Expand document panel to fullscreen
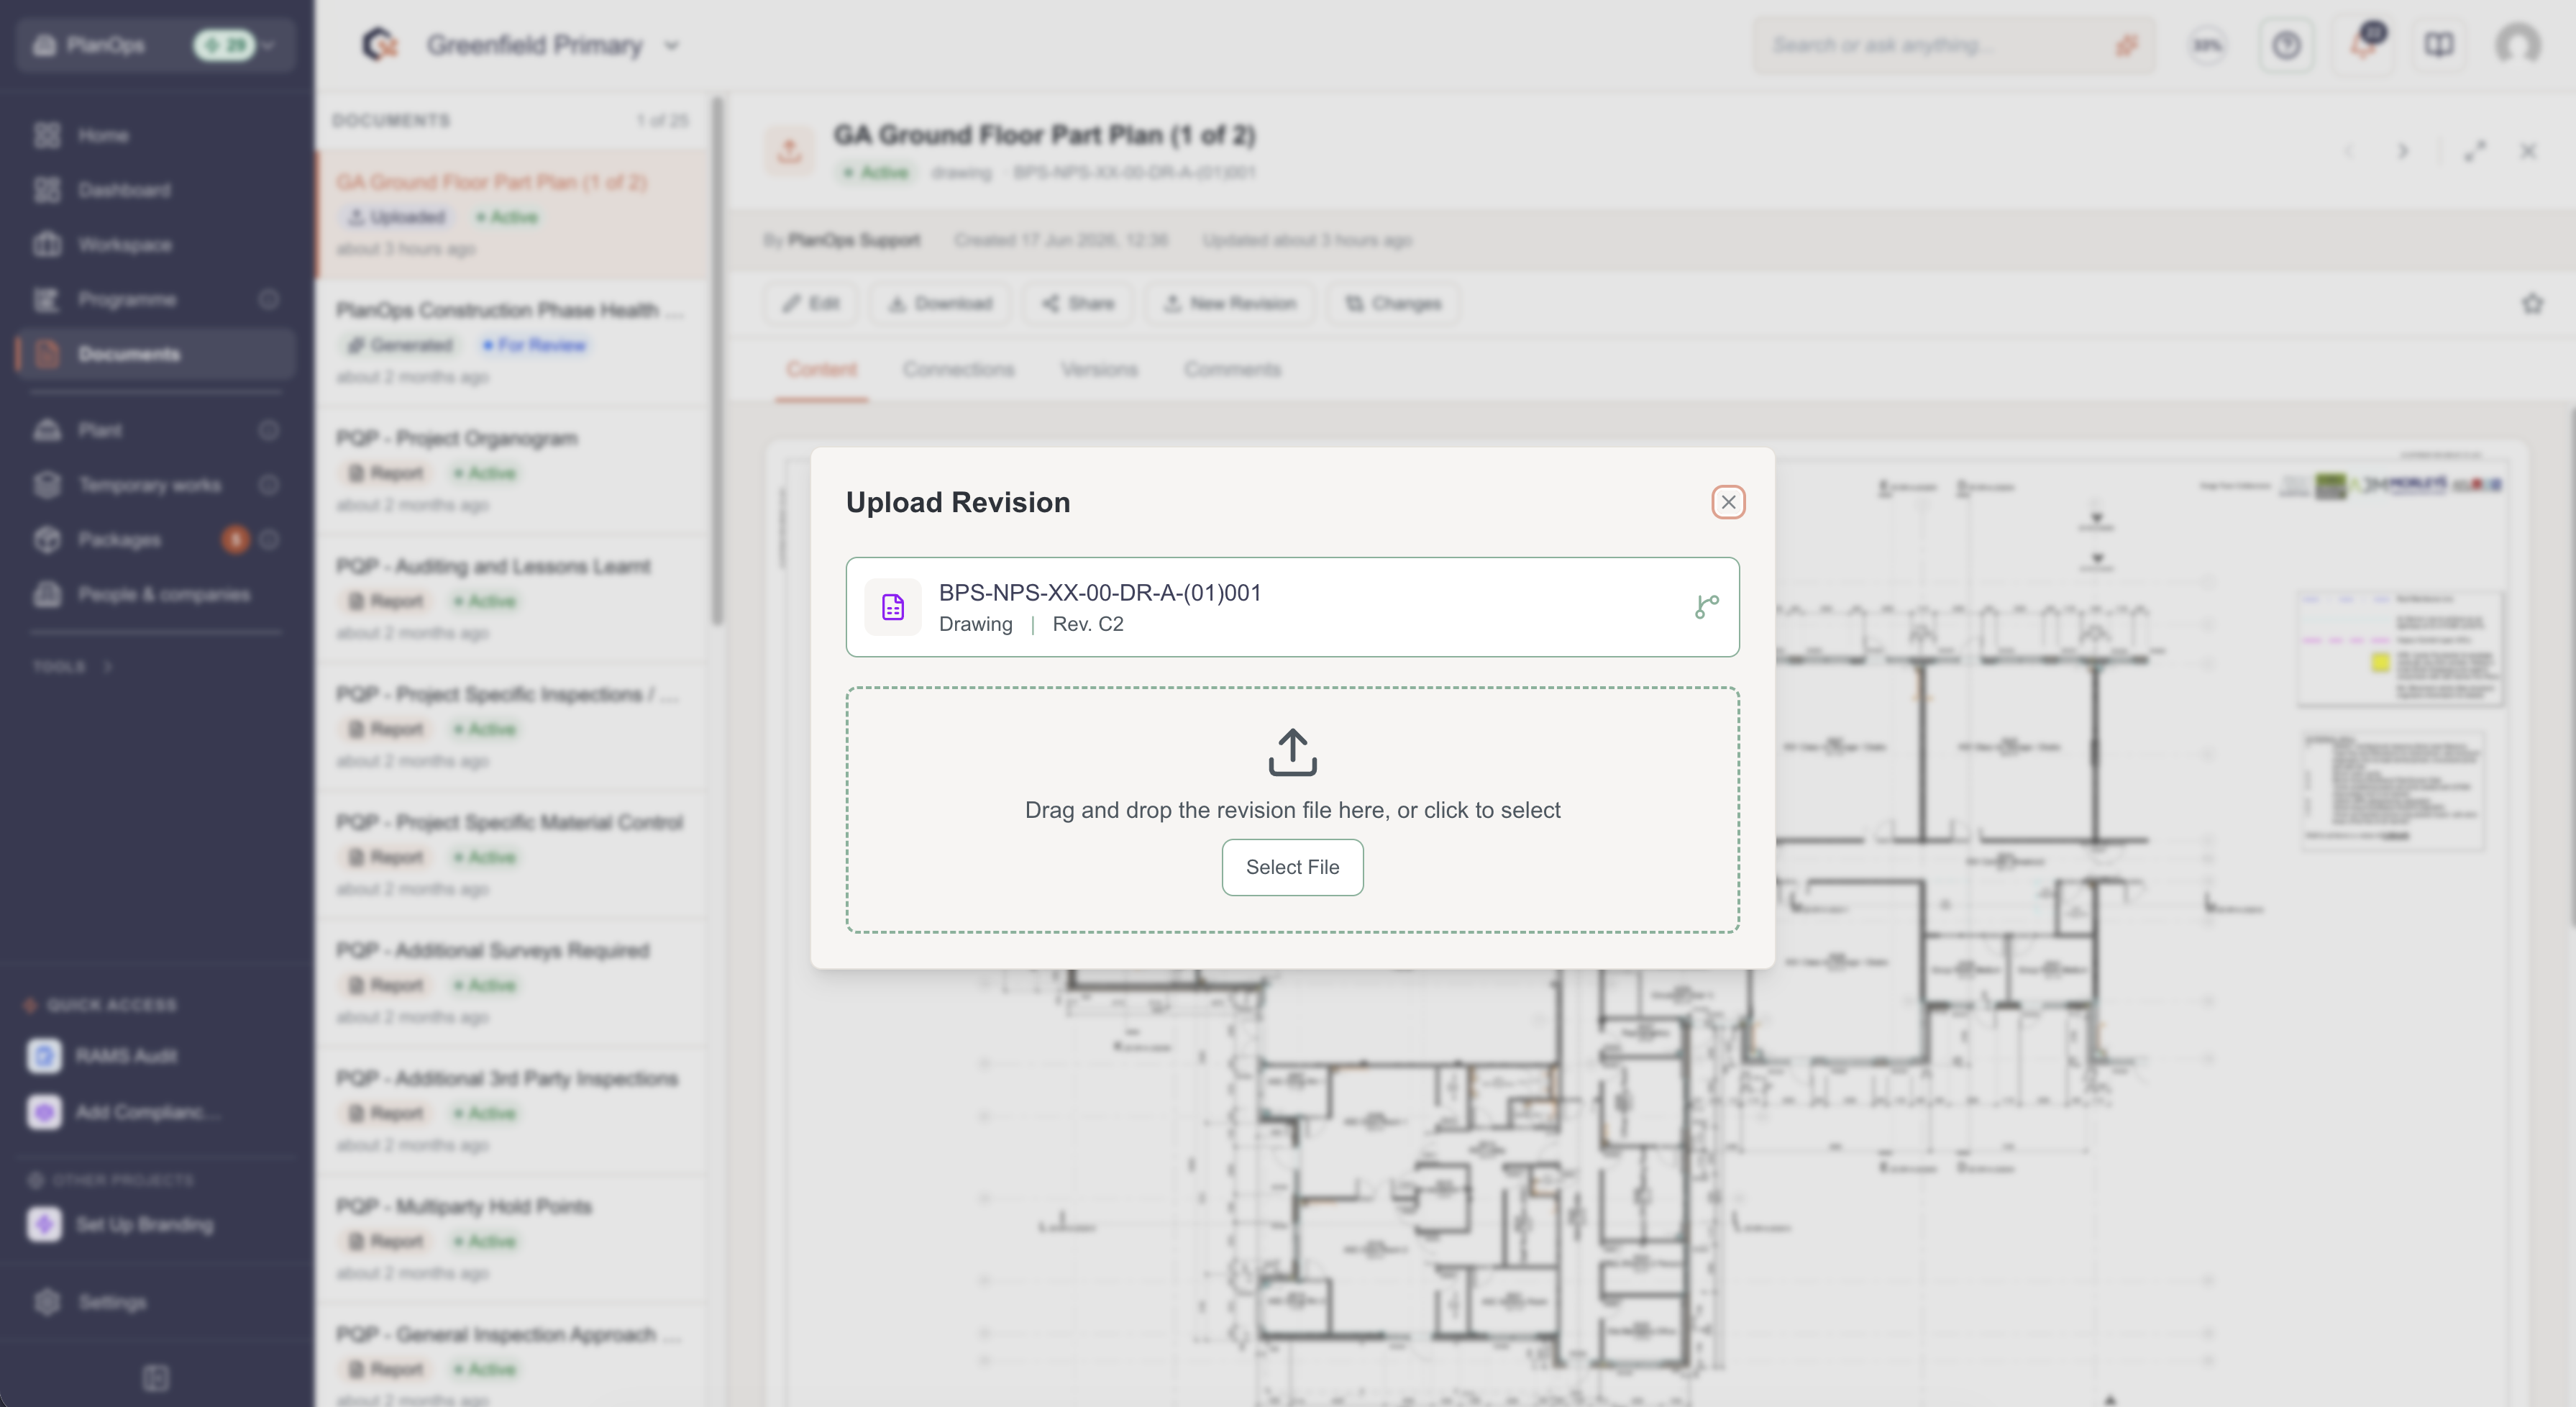 tap(2475, 151)
